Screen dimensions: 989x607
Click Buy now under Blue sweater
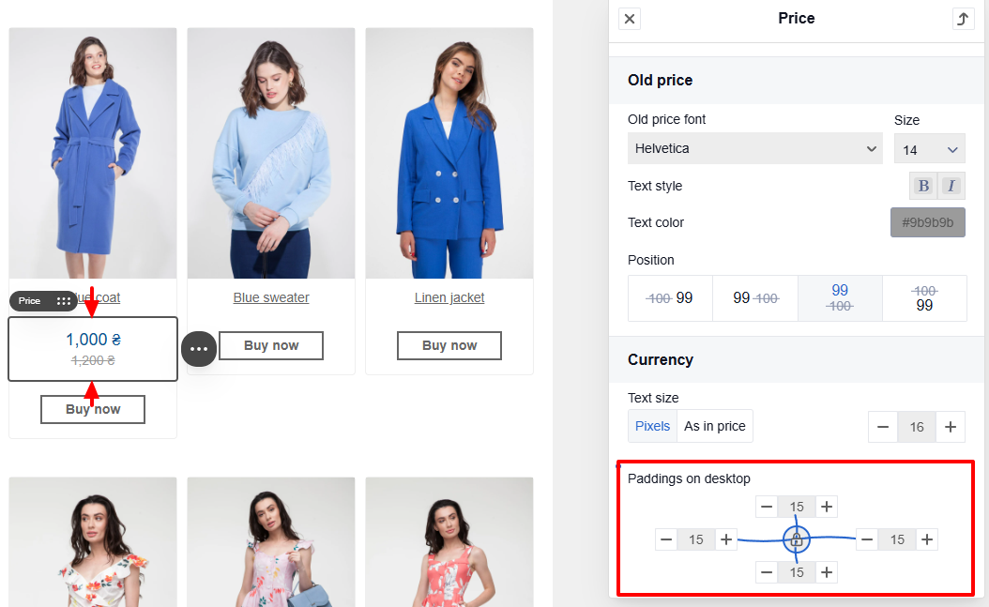point(271,345)
